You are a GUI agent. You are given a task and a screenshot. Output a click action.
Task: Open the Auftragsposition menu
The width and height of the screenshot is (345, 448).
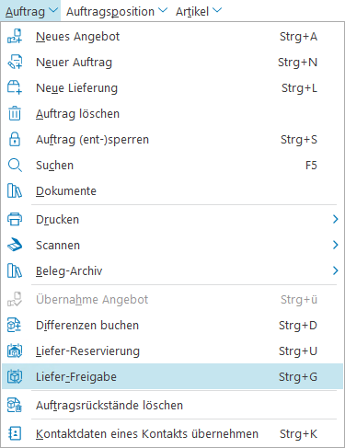coord(117,11)
